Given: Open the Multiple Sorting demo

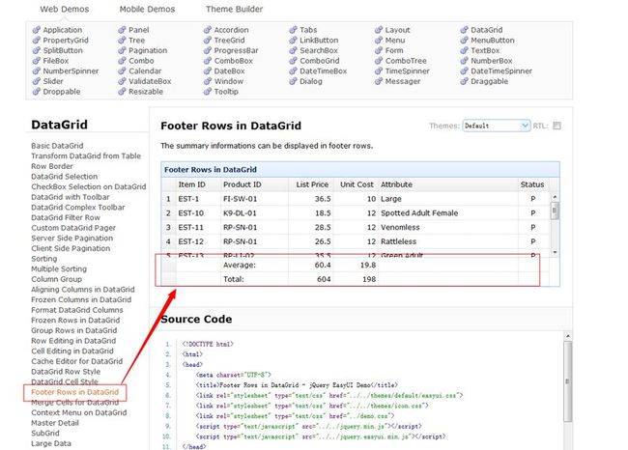Looking at the screenshot, I should 59,268.
